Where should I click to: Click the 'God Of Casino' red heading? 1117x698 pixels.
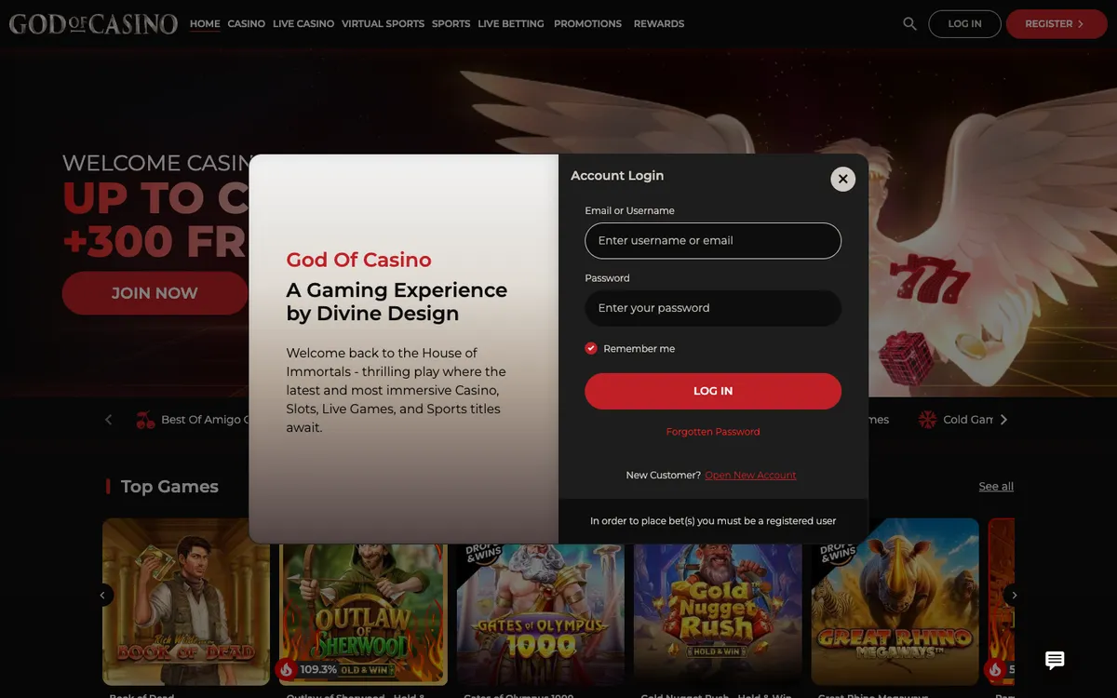point(359,260)
